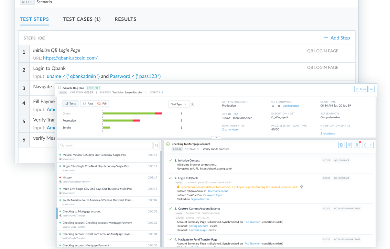Click the bug defects icon with badge
The width and height of the screenshot is (390, 249).
click(x=357, y=145)
